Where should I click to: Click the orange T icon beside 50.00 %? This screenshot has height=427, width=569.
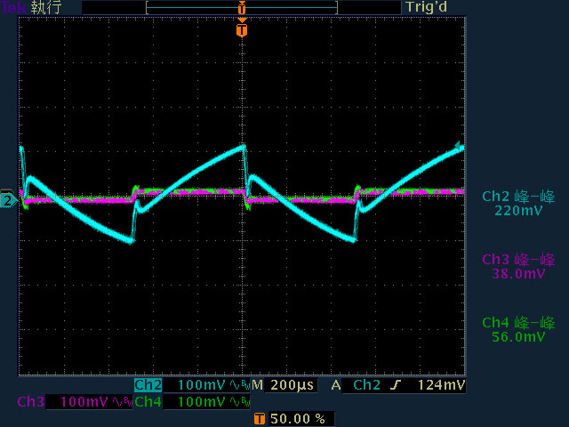(x=260, y=419)
